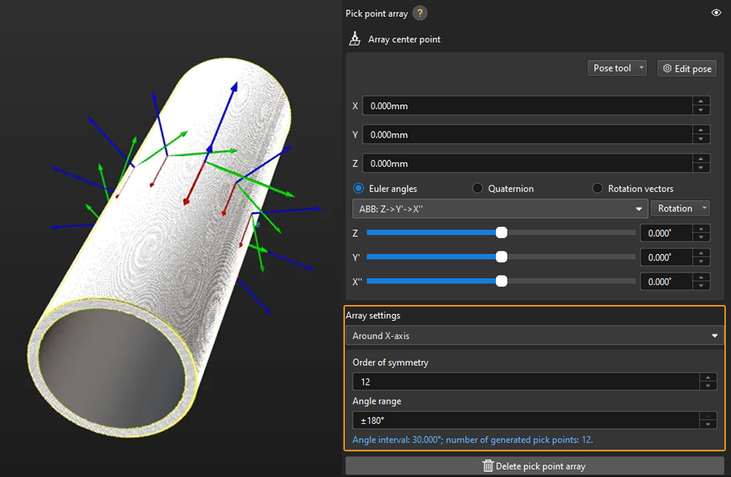The image size is (731, 477).
Task: Click the Edit pose button
Action: [687, 68]
